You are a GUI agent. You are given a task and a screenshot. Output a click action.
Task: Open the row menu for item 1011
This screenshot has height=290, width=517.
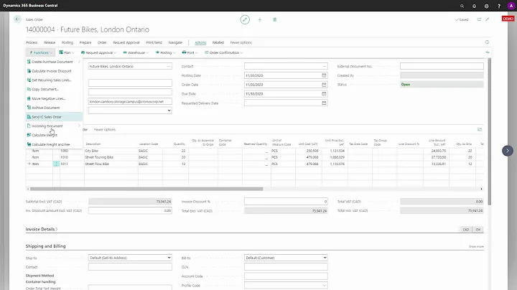pos(56,164)
